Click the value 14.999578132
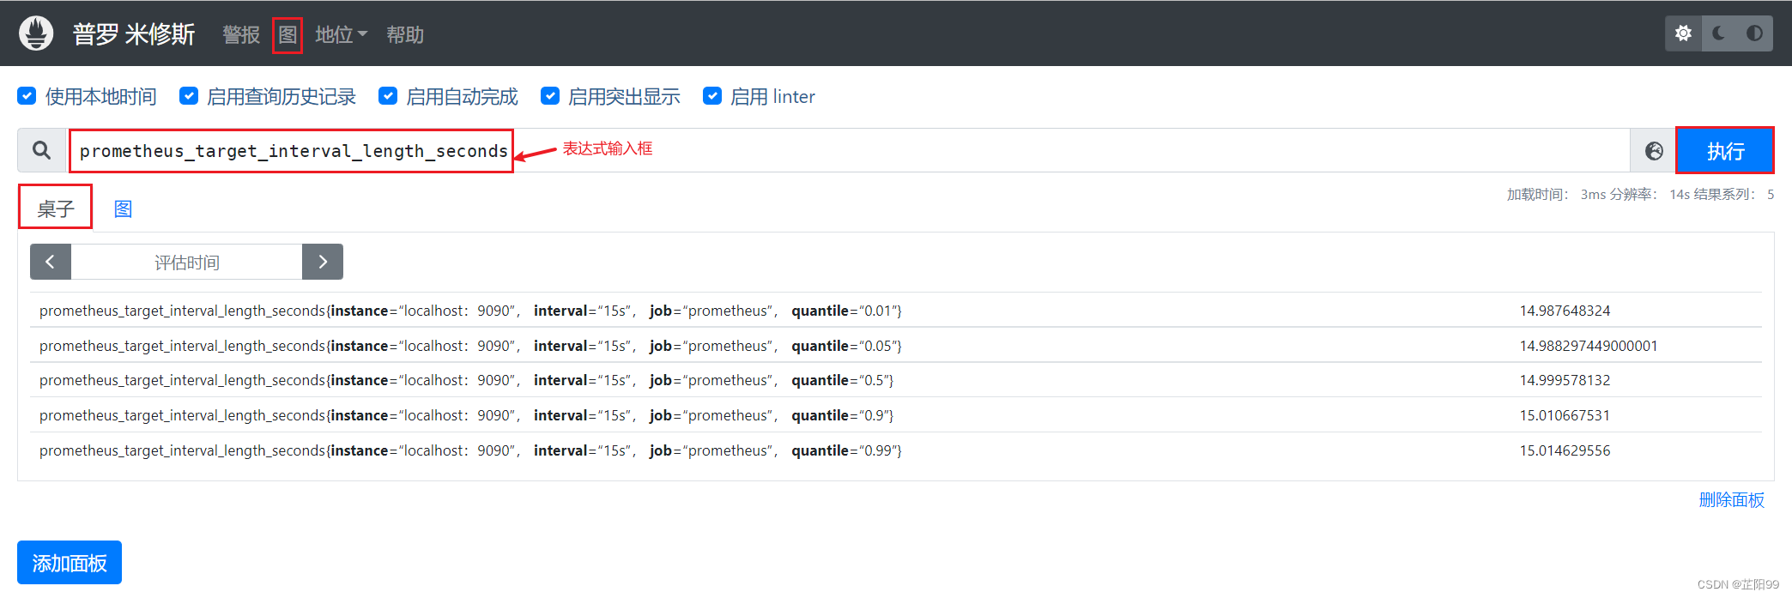The height and width of the screenshot is (598, 1792). (x=1565, y=380)
